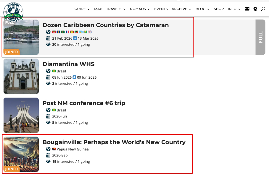Open the MAP menu item
Screen dimensions: 269x175
point(98,9)
